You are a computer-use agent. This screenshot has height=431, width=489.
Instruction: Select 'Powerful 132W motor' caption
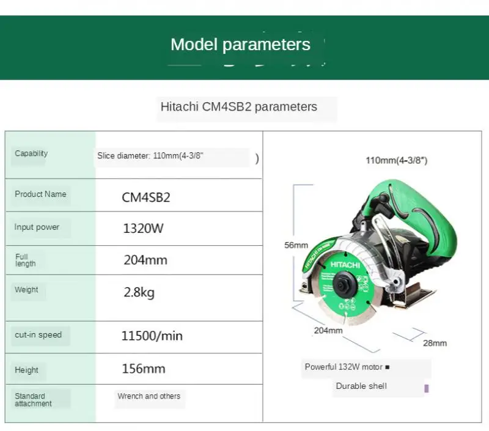point(344,367)
